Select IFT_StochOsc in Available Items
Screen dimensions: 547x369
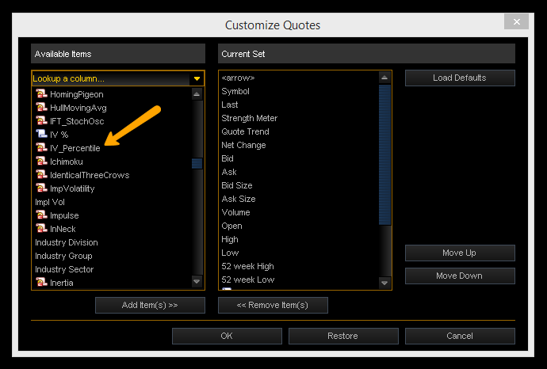[x=77, y=121]
